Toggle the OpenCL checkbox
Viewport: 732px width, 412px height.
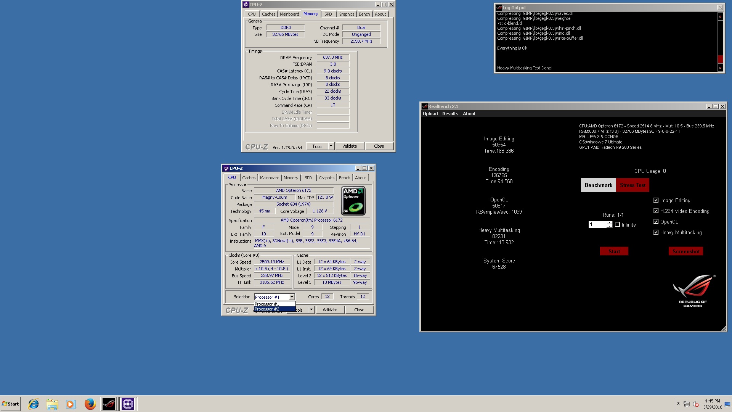click(656, 222)
